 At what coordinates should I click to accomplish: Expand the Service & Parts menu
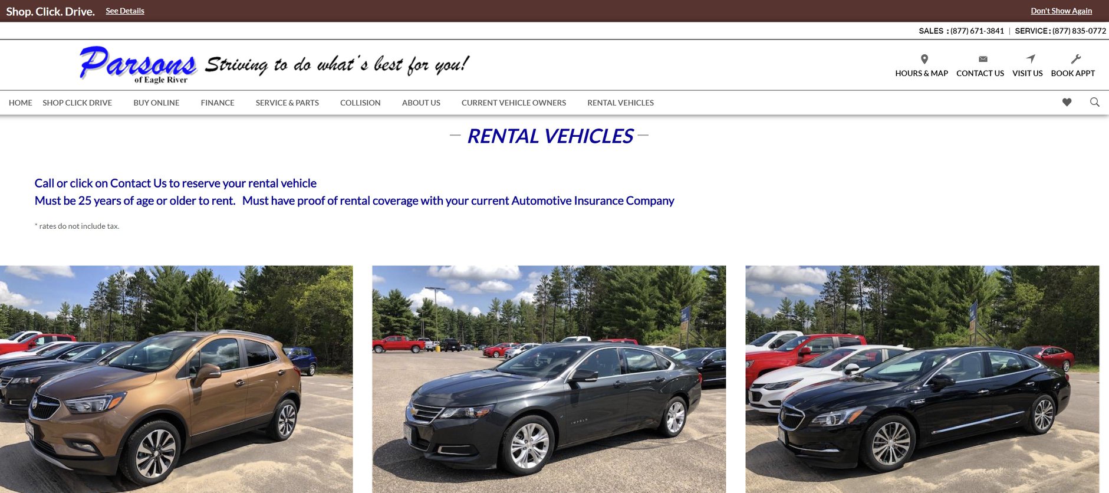[x=287, y=103]
